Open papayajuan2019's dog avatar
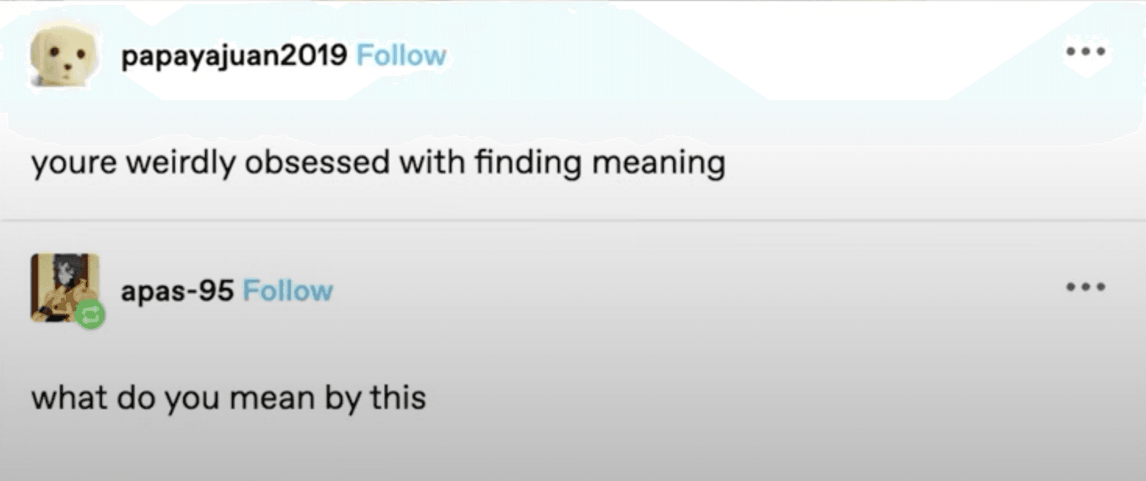The image size is (1146, 481). pyautogui.click(x=64, y=55)
